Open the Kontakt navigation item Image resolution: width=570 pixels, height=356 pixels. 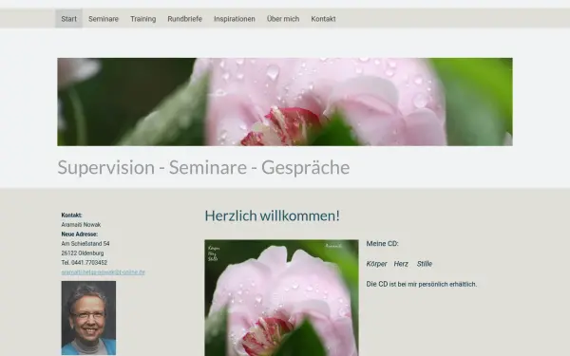(x=323, y=19)
